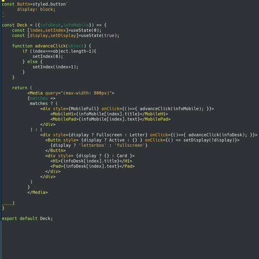Screen dimensions: 259x259
Task: Place cursor on 'display: block;' line
Action: tap(36, 9)
